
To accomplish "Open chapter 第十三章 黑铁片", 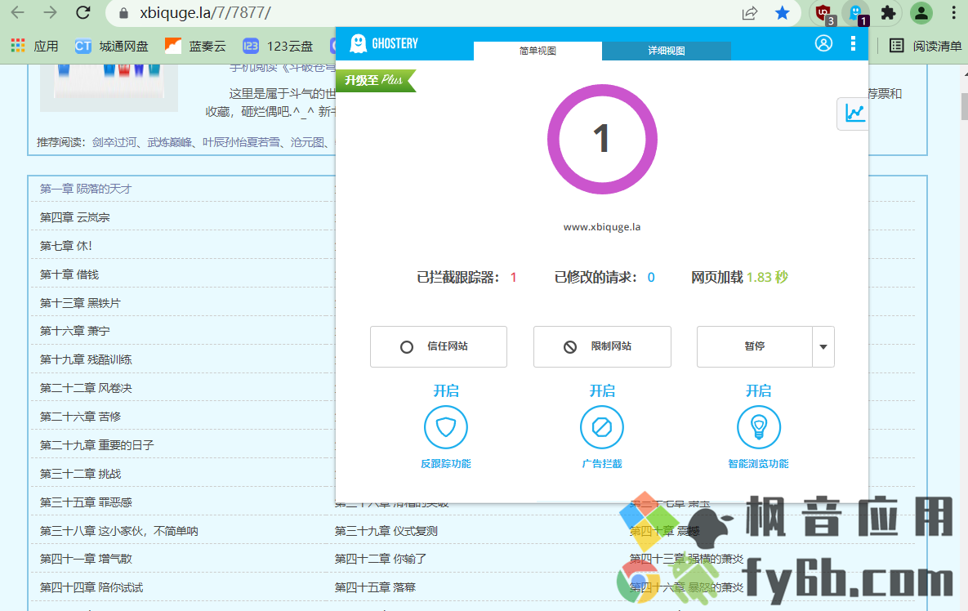I will (x=80, y=303).
